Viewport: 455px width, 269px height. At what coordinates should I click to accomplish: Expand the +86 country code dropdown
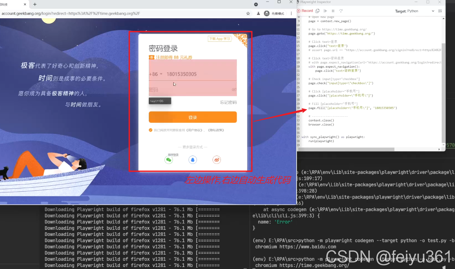tap(156, 74)
